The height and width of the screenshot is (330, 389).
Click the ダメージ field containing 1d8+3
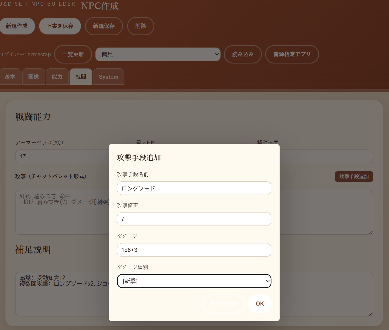(194, 250)
